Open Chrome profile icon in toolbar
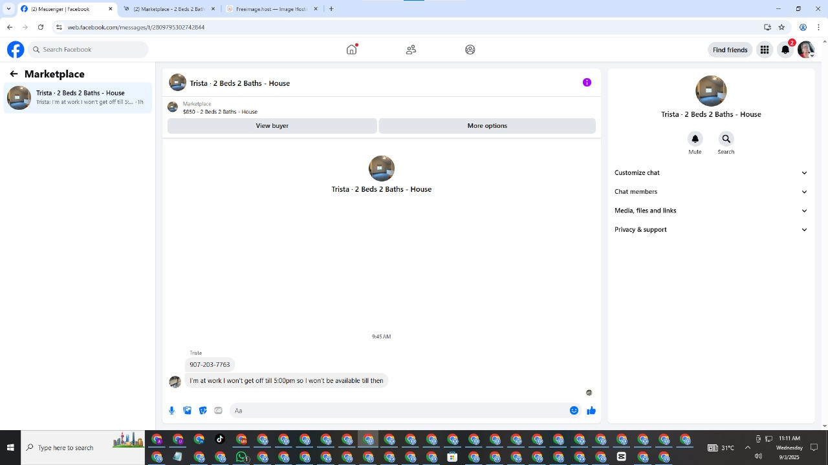Image resolution: width=828 pixels, height=465 pixels. pyautogui.click(x=803, y=27)
